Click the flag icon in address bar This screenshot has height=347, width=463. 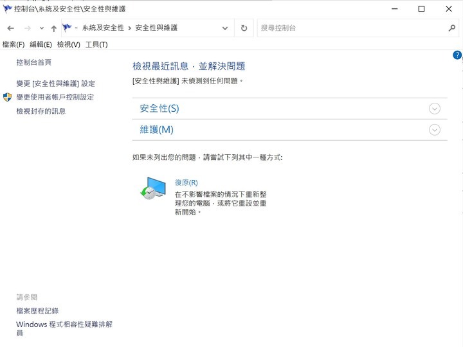pos(67,28)
